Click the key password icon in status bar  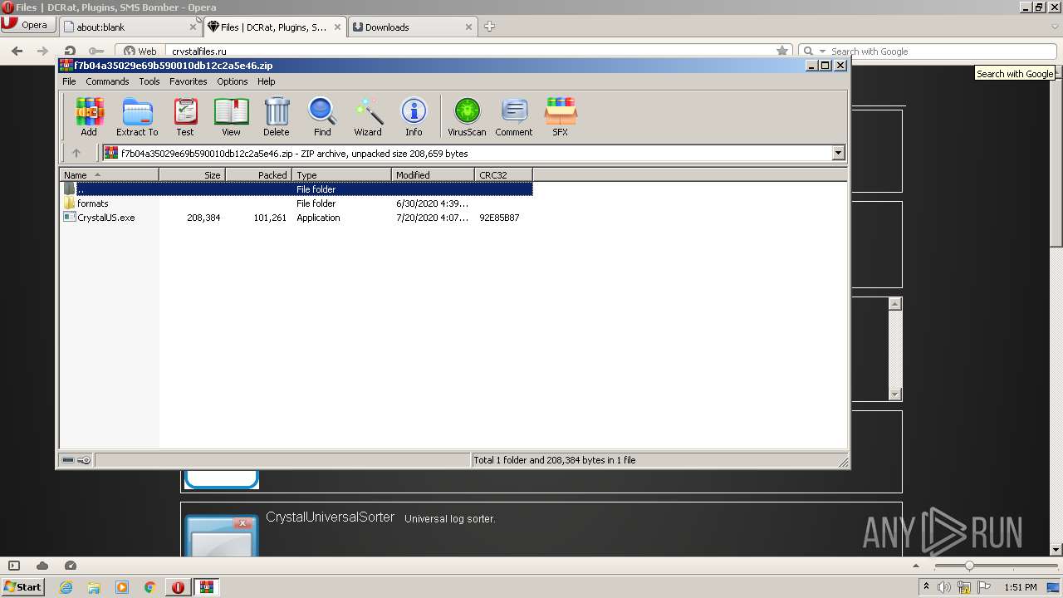tap(84, 460)
